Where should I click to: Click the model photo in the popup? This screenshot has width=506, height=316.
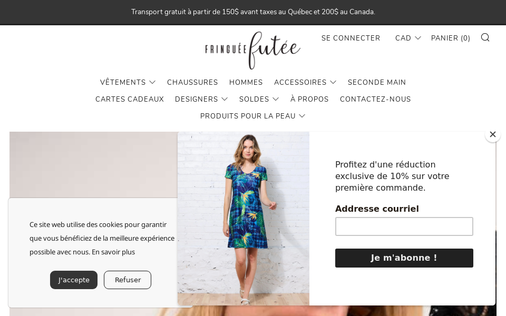(243, 219)
